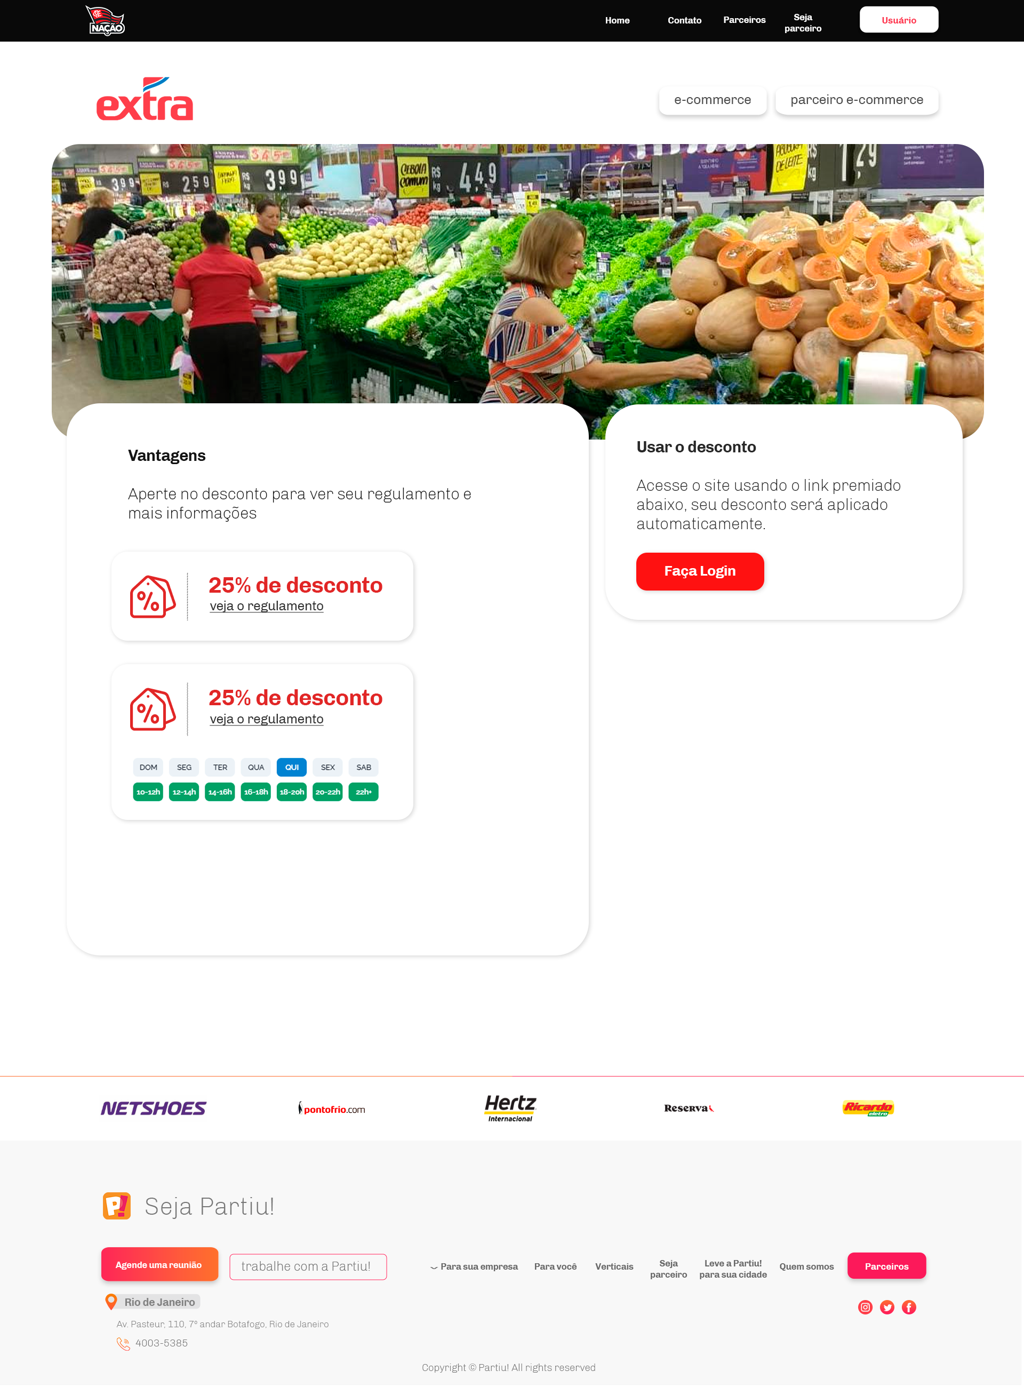
Task: Click the phone icon beside 4003-5385
Action: click(x=123, y=1344)
